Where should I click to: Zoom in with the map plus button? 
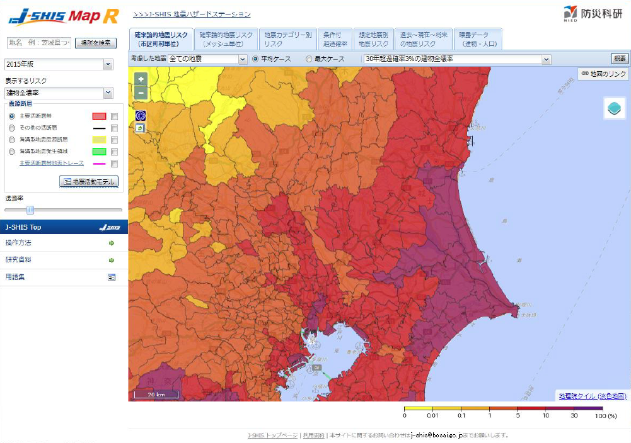tap(141, 79)
